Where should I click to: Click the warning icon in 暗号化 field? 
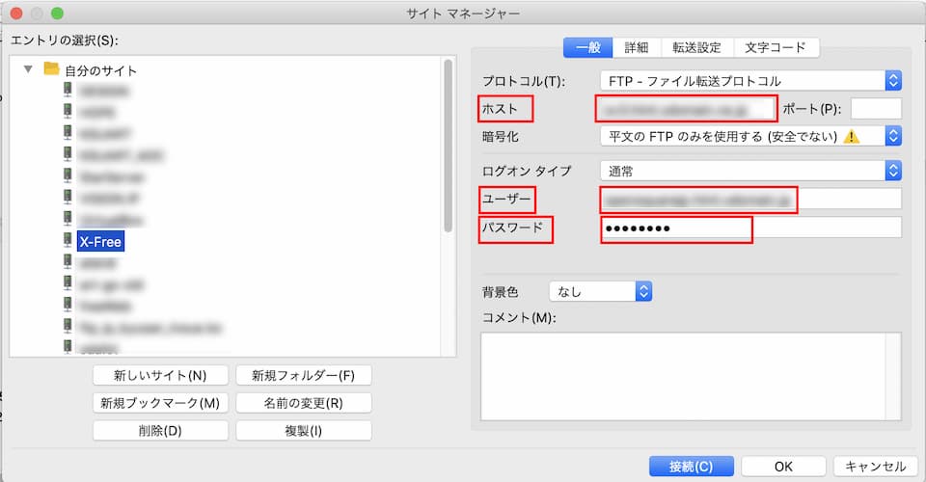851,136
